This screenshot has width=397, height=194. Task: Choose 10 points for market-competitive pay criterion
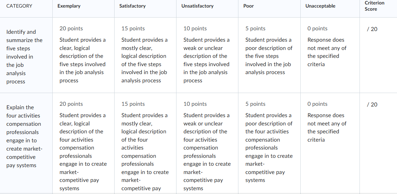click(x=195, y=104)
